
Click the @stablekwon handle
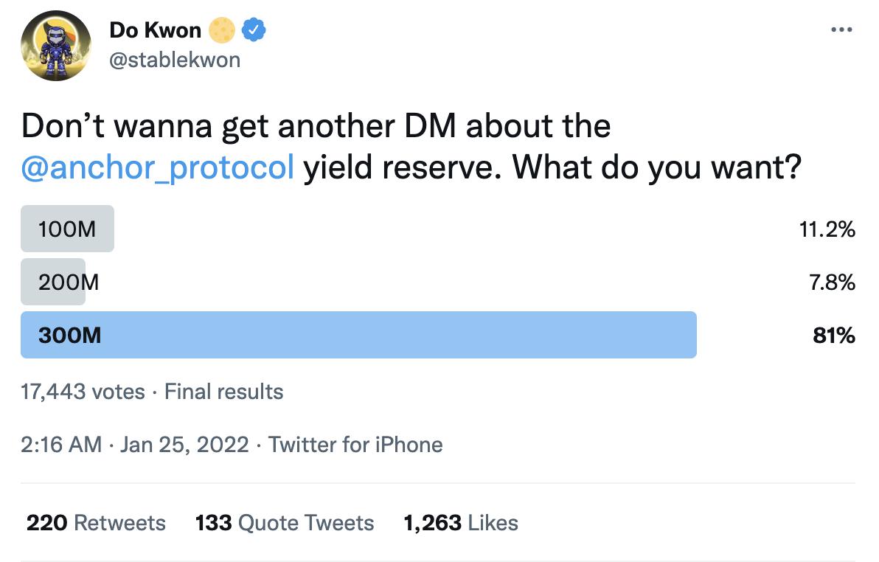click(x=175, y=60)
